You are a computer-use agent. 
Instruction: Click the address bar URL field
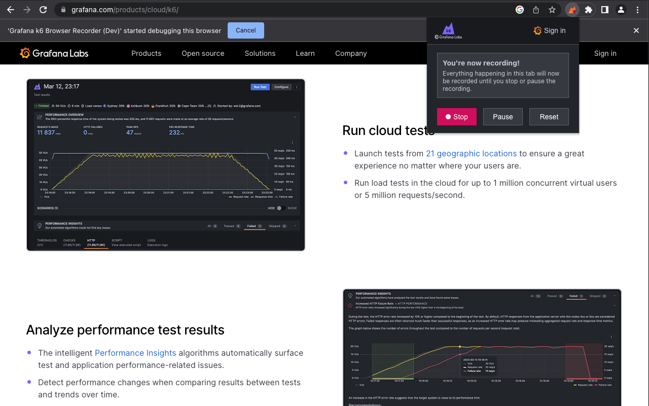coord(284,10)
